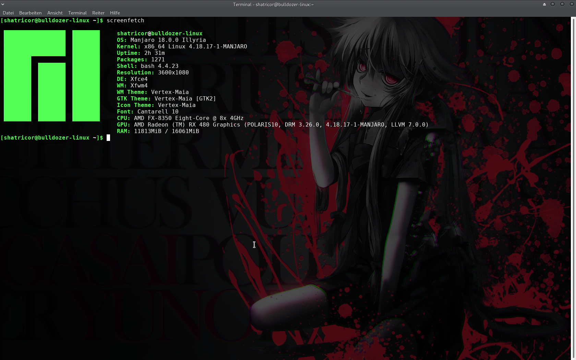Maximize the terminal window

[x=562, y=4]
